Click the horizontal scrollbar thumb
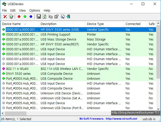 (x=16, y=113)
